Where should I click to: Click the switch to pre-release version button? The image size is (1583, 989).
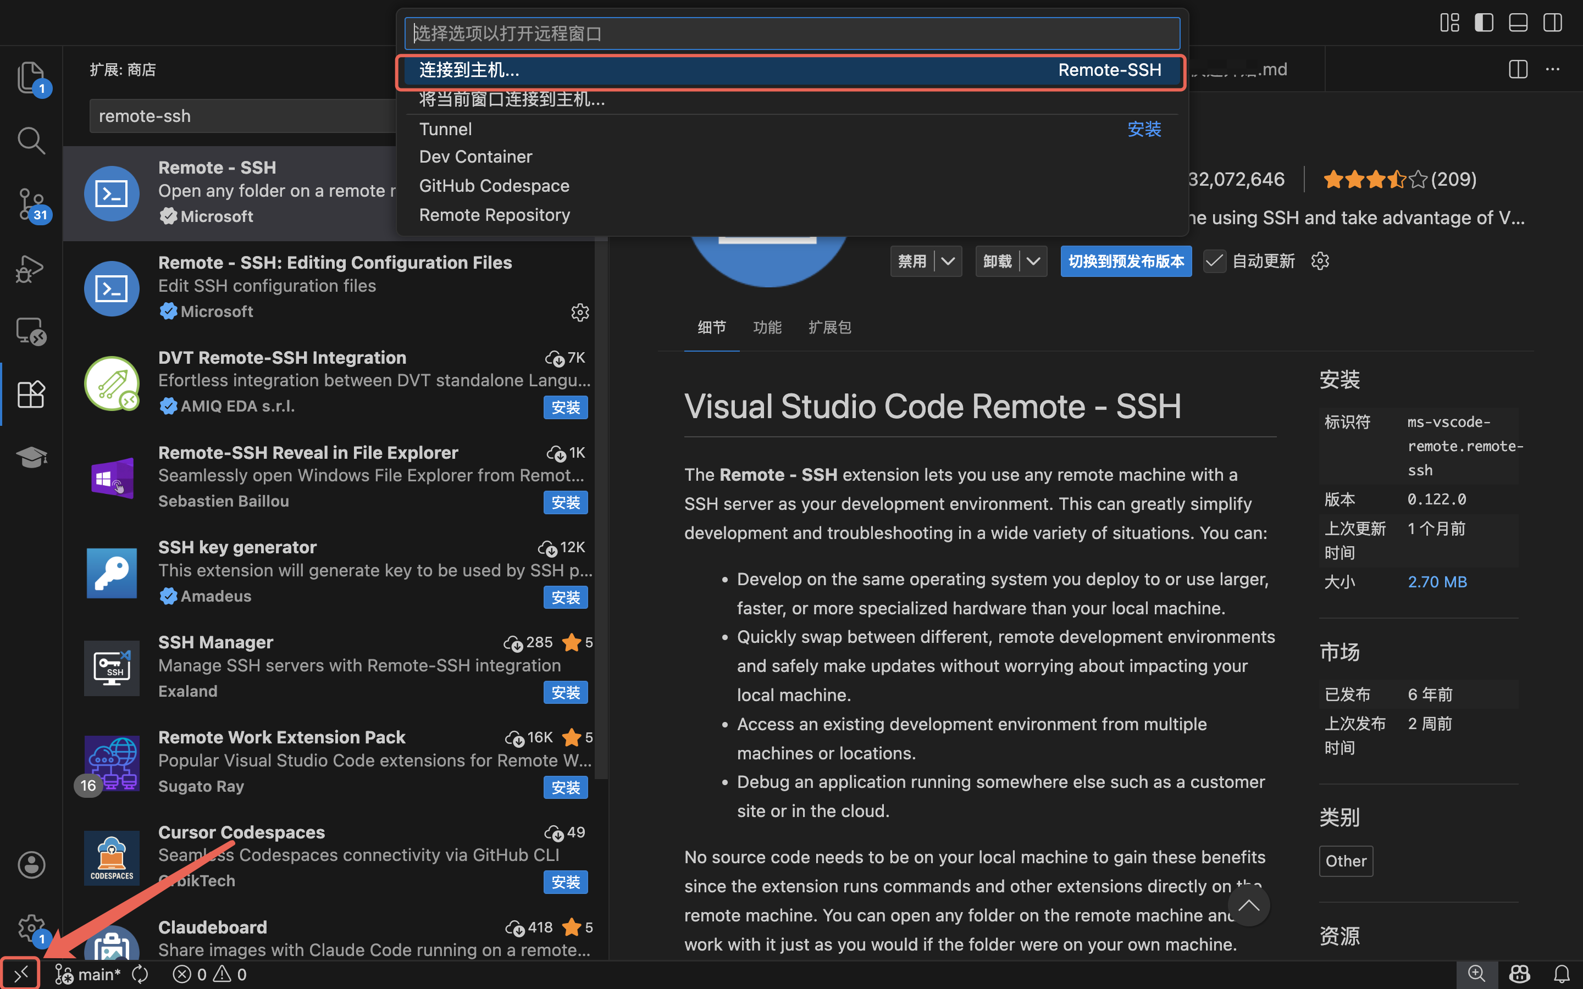pyautogui.click(x=1125, y=261)
